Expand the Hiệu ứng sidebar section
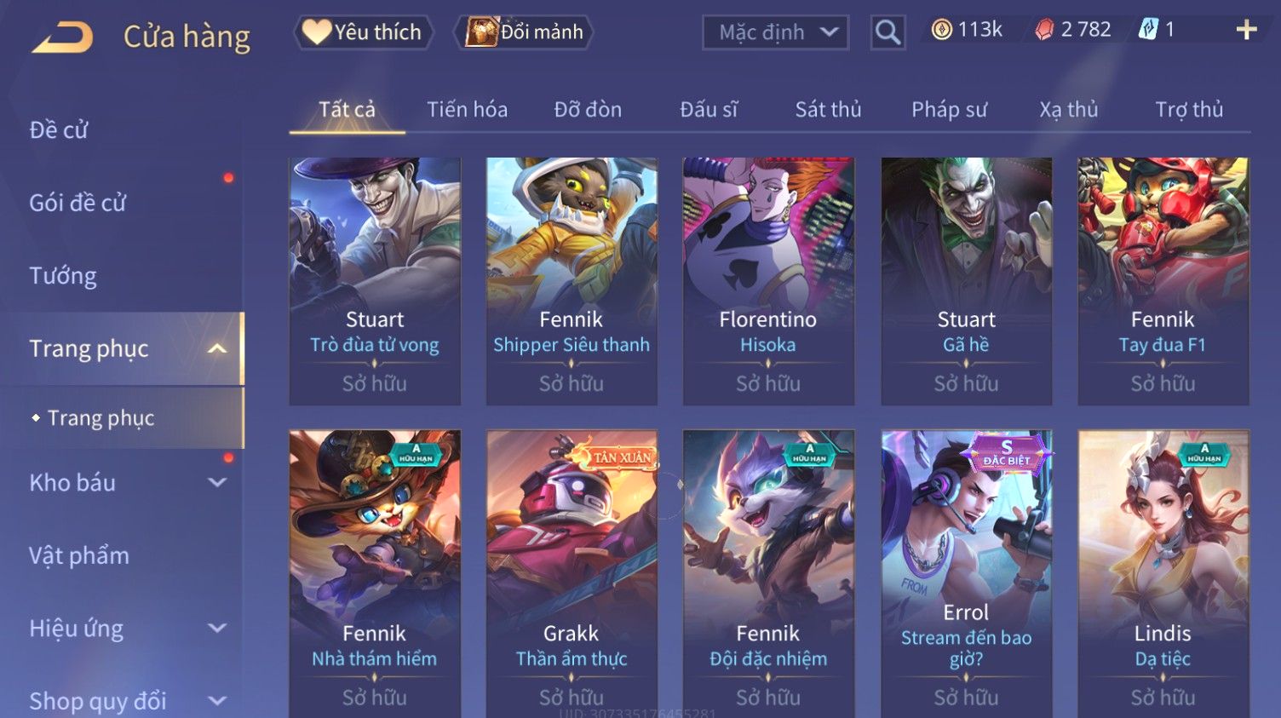 217,628
